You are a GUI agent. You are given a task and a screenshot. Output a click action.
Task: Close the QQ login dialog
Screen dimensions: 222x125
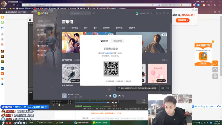click(x=139, y=38)
